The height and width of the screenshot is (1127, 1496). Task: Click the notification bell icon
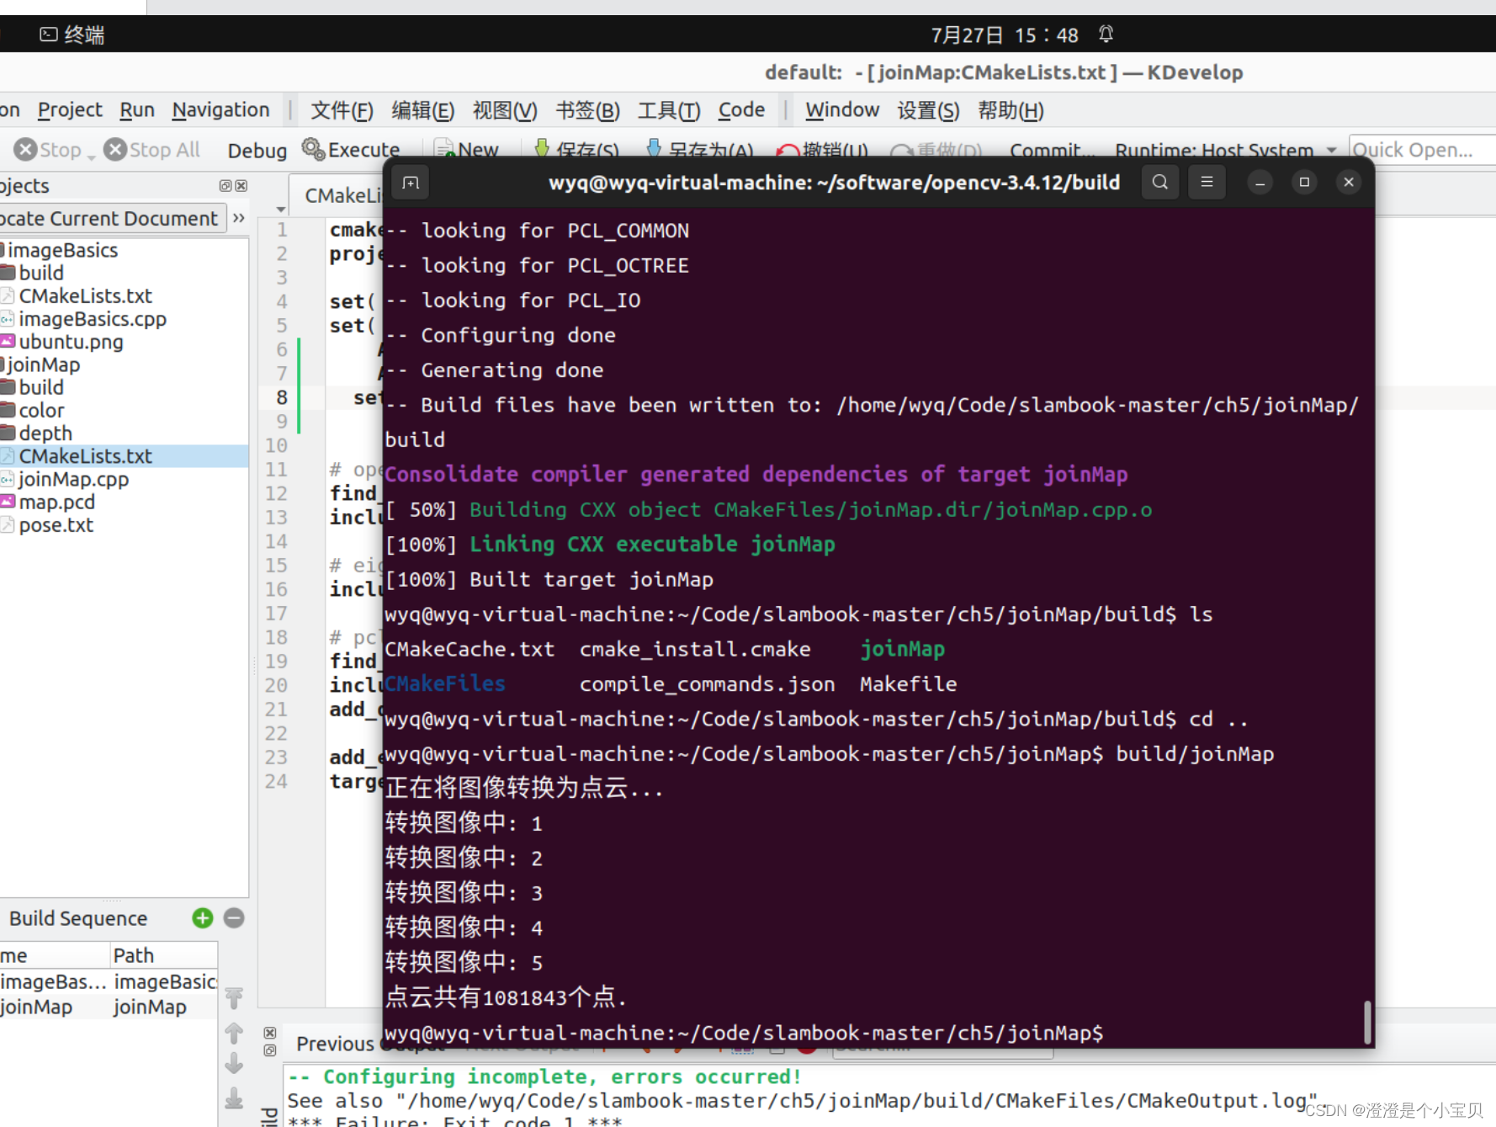tap(1106, 34)
